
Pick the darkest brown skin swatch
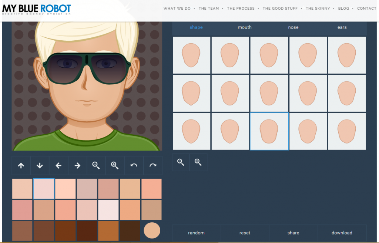pos(130,231)
